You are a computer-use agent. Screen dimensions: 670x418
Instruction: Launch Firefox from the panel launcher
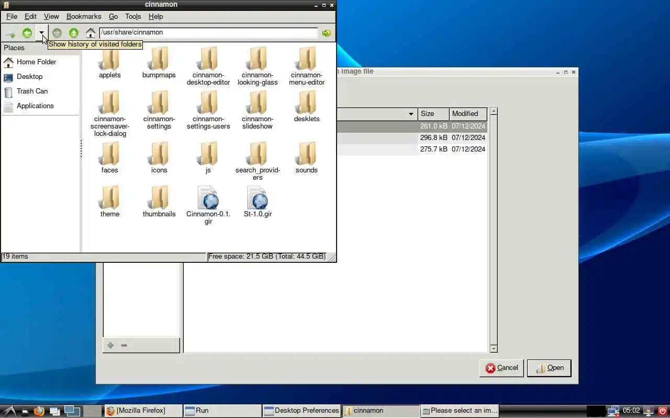(x=39, y=411)
